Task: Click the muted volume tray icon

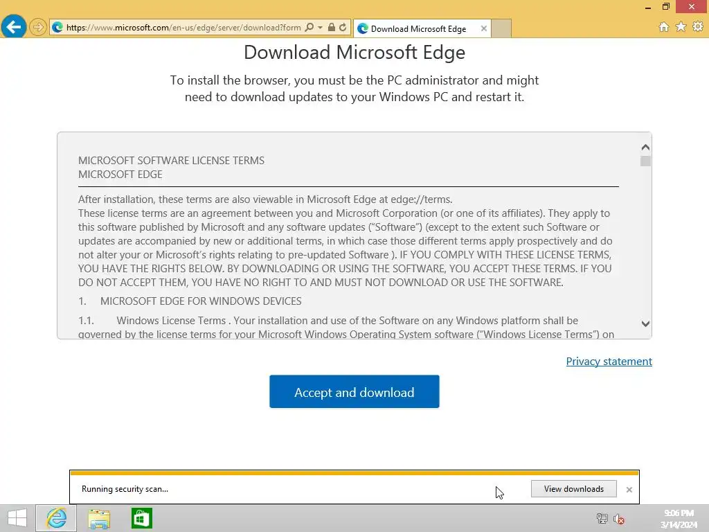Action: point(619,518)
